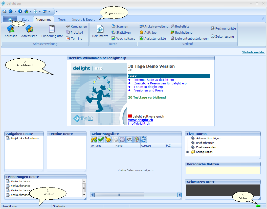Click the Startseite einstellen link

254,52
